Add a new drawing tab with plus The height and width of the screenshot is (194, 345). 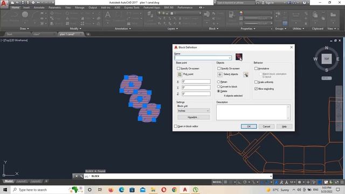(x=88, y=34)
